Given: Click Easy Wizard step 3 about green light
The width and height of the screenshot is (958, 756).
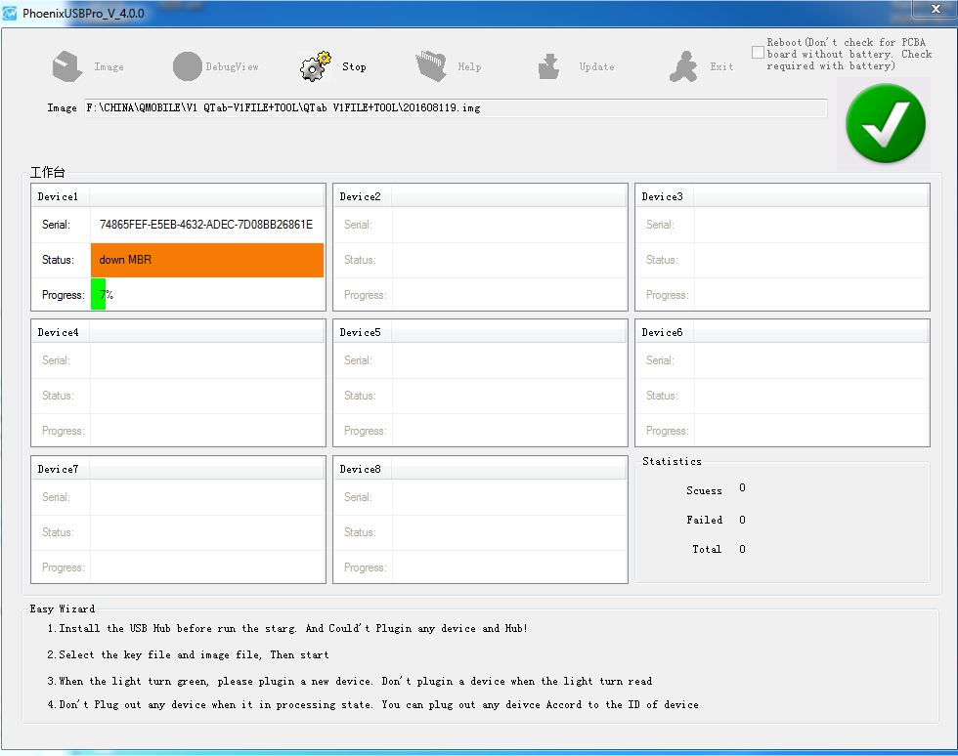Looking at the screenshot, I should click(350, 681).
